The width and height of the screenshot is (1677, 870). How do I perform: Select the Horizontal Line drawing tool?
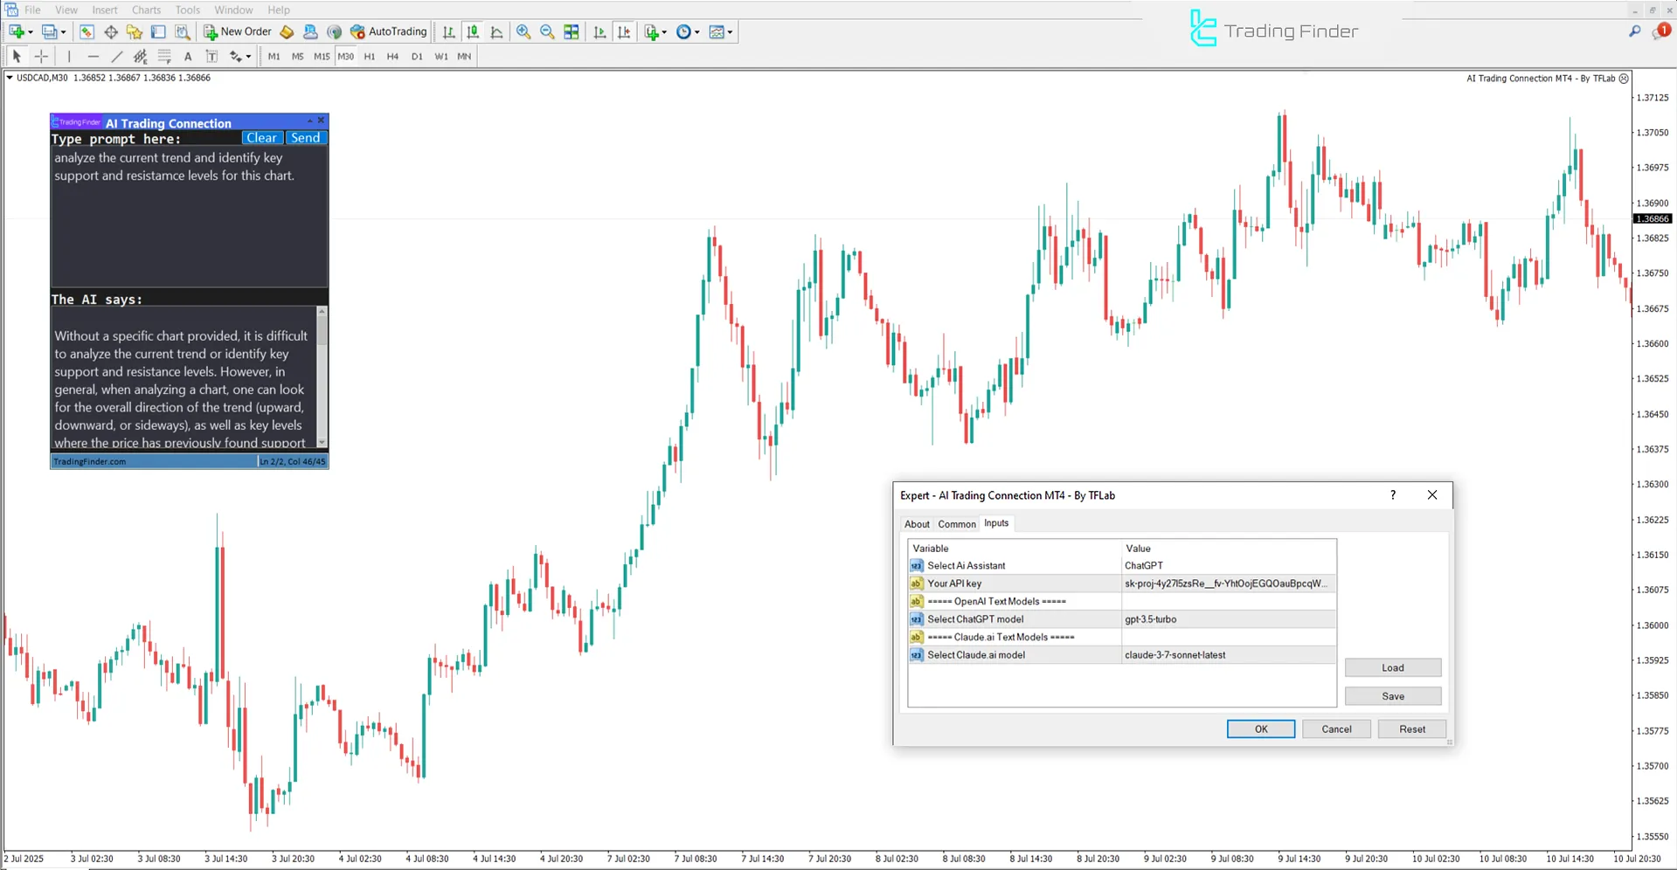94,56
